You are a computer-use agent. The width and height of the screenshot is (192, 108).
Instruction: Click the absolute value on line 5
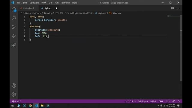point(53,30)
